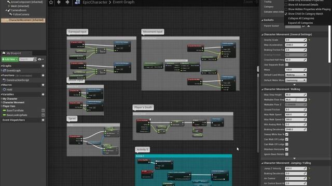Viewport: 332px width, 186px height.
Task: Toggle BaseLookUpRate editable eye icon
Action: 43,115
